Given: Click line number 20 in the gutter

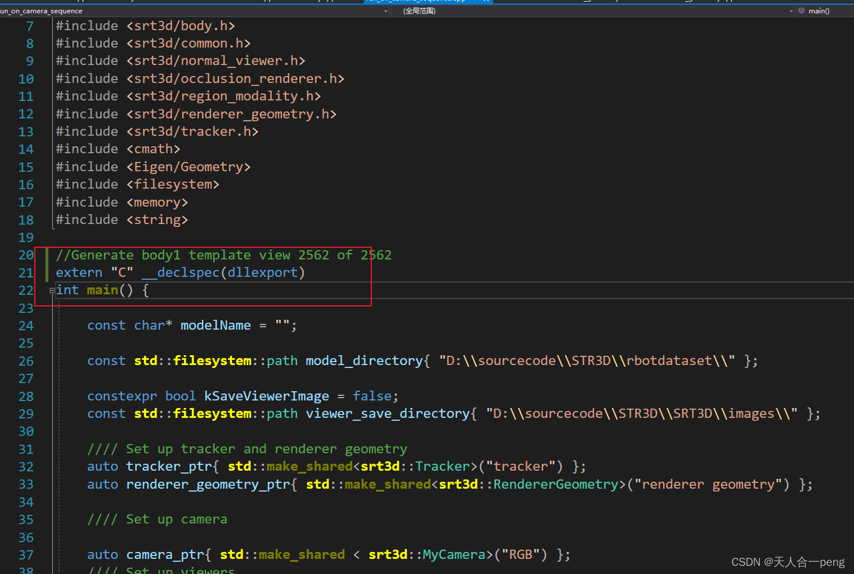Looking at the screenshot, I should pos(26,255).
